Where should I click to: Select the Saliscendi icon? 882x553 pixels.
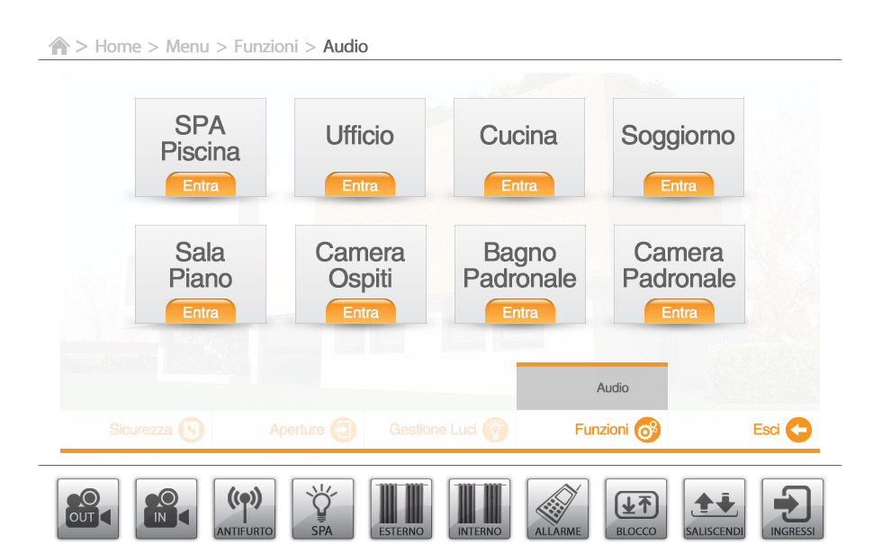[715, 509]
